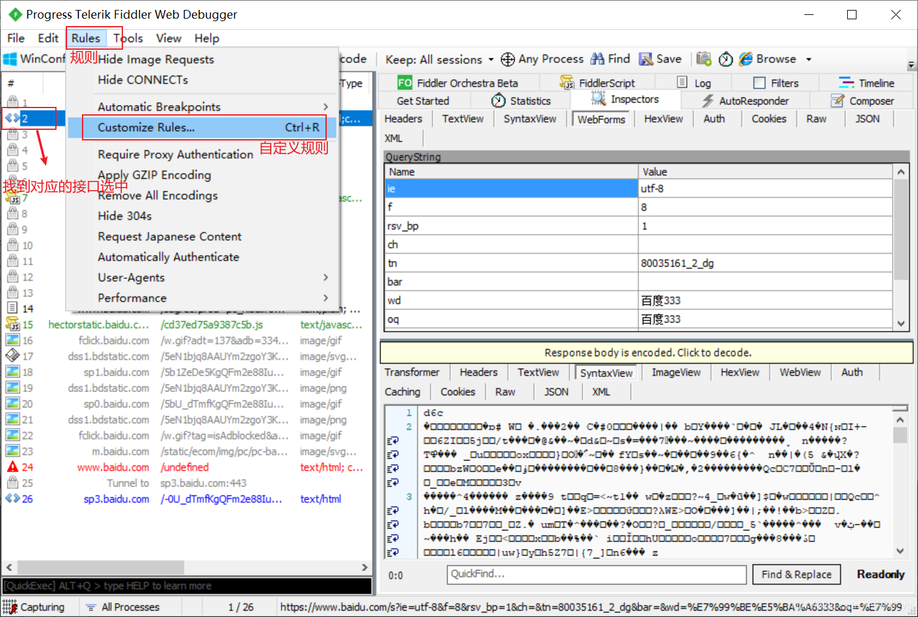Toggle Capturing in the status bar
This screenshot has width=918, height=617.
[34, 607]
